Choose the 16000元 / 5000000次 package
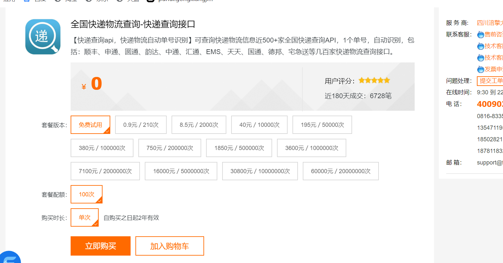This screenshot has height=263, width=503. (181, 171)
